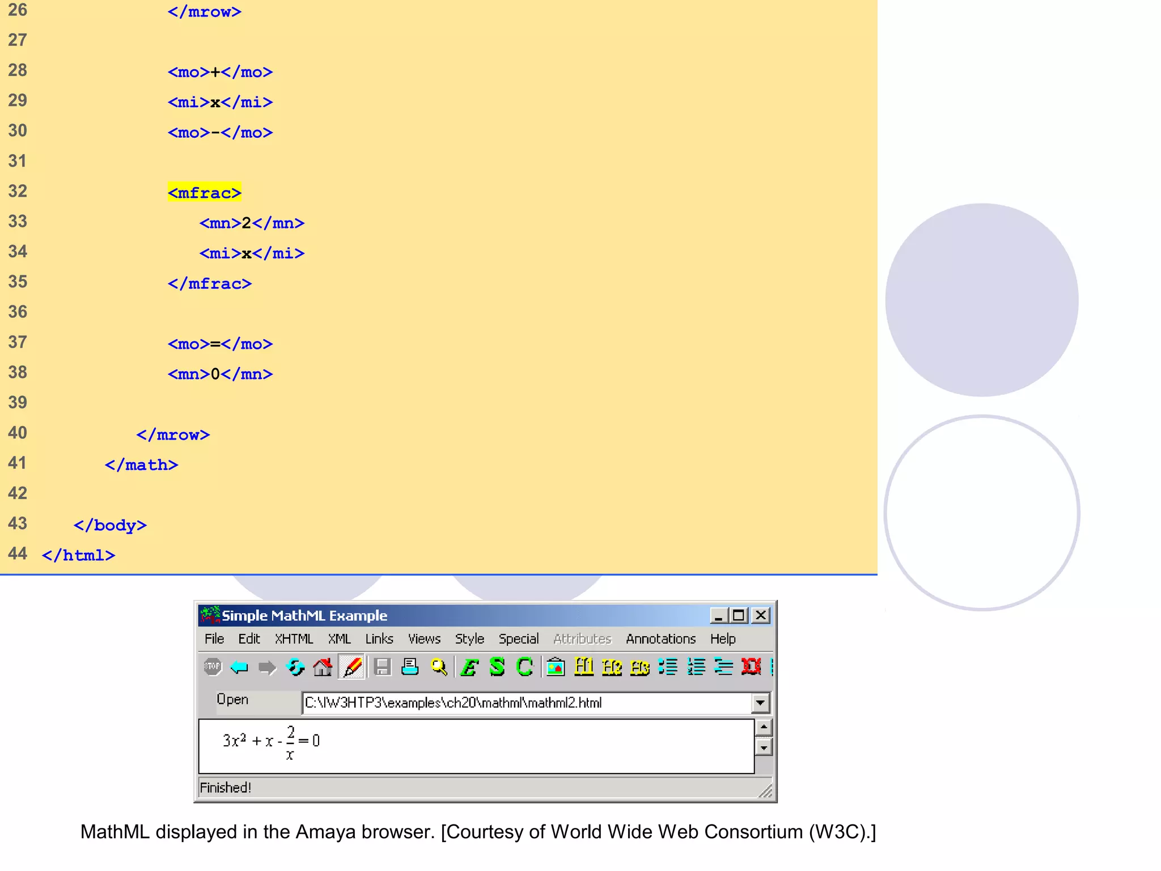Print the document with the printer icon
The image size is (1161, 871).
(410, 667)
